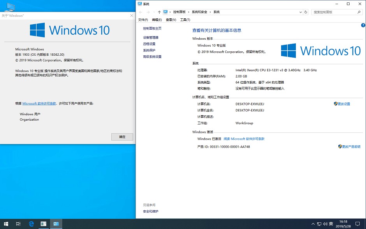The width and height of the screenshot is (366, 229).
Task: Open Task View from the taskbar
Action: tap(18, 224)
